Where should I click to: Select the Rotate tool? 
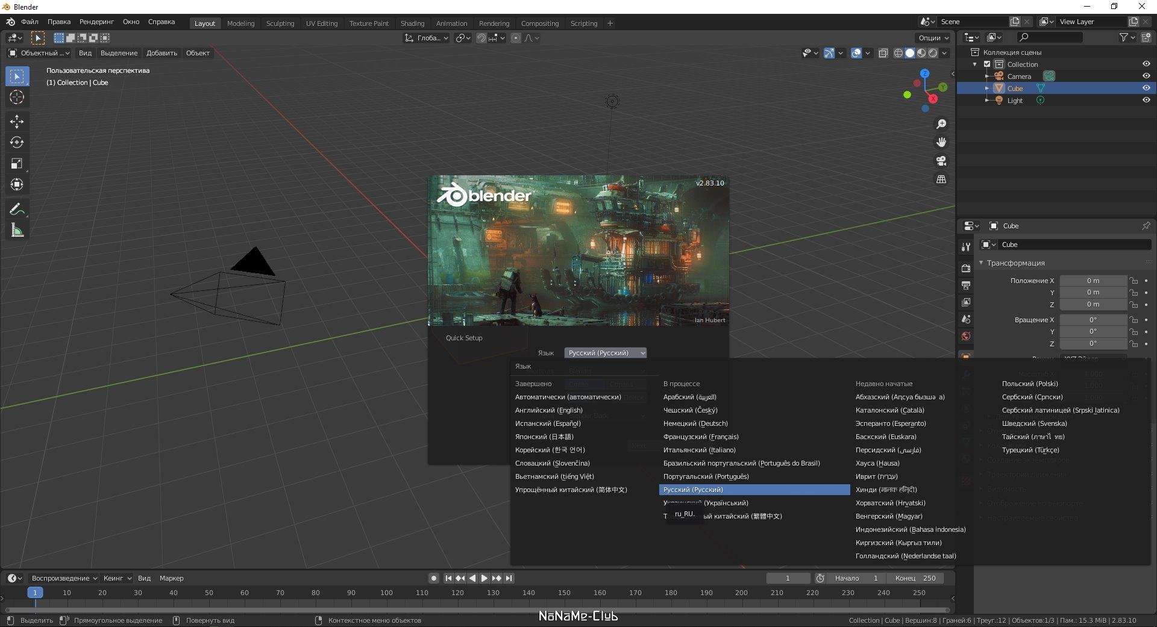coord(17,143)
